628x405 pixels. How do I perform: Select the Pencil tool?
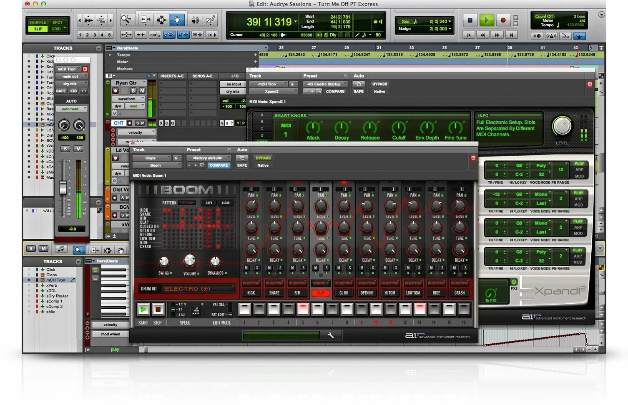(210, 20)
